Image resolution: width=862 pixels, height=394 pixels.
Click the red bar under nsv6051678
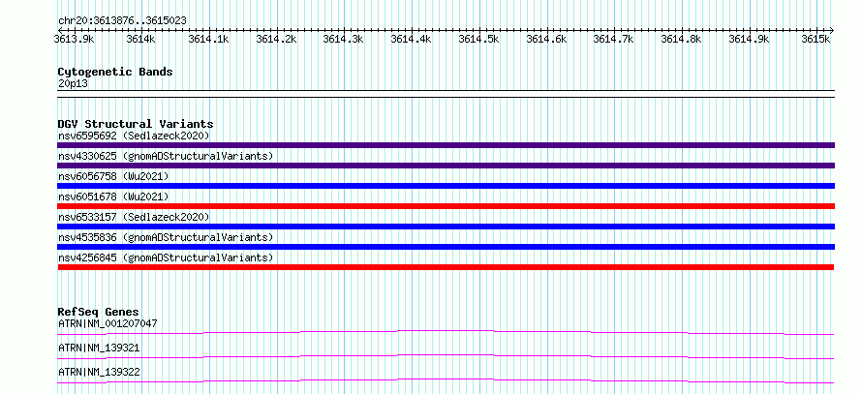tap(446, 206)
